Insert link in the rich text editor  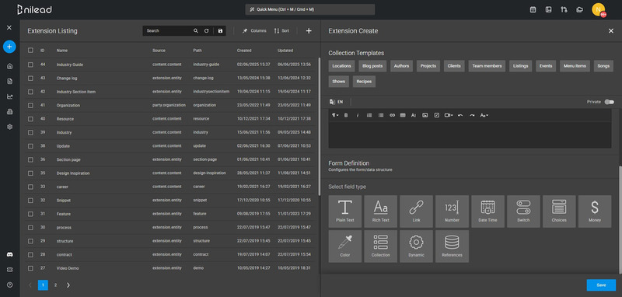(393, 115)
